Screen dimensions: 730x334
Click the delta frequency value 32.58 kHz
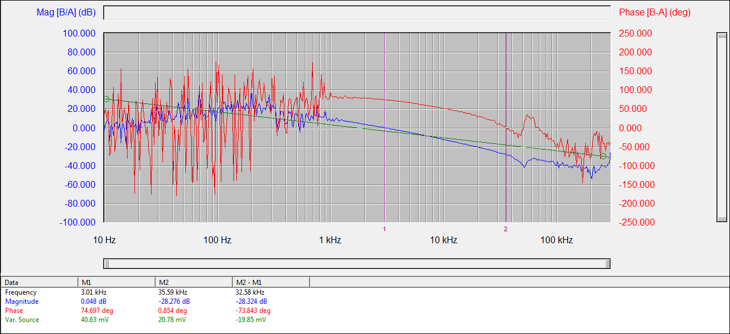point(249,292)
